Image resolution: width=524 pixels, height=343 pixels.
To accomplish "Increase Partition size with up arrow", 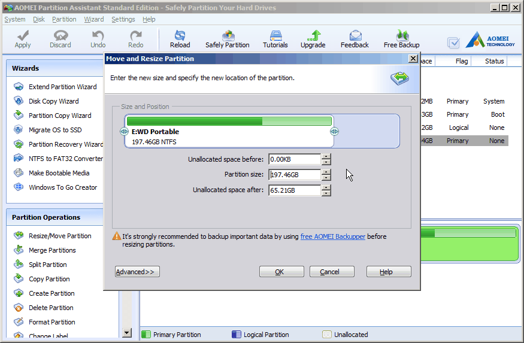I will point(326,172).
